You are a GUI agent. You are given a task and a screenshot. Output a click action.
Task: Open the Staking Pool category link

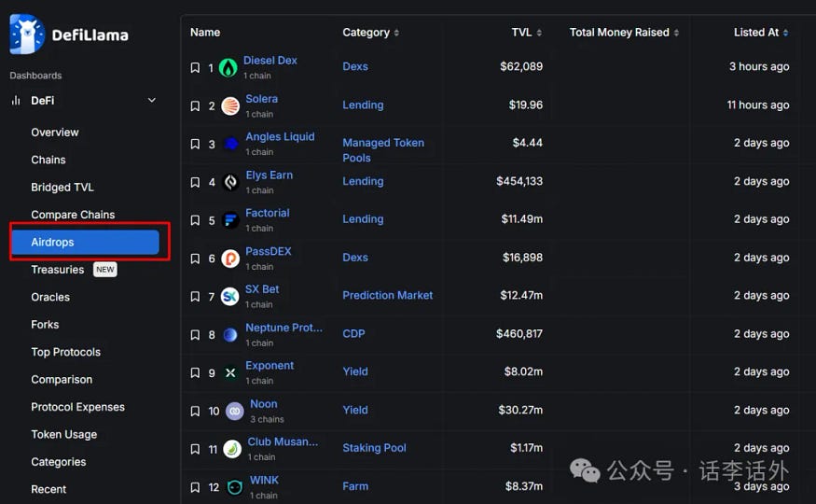(374, 448)
